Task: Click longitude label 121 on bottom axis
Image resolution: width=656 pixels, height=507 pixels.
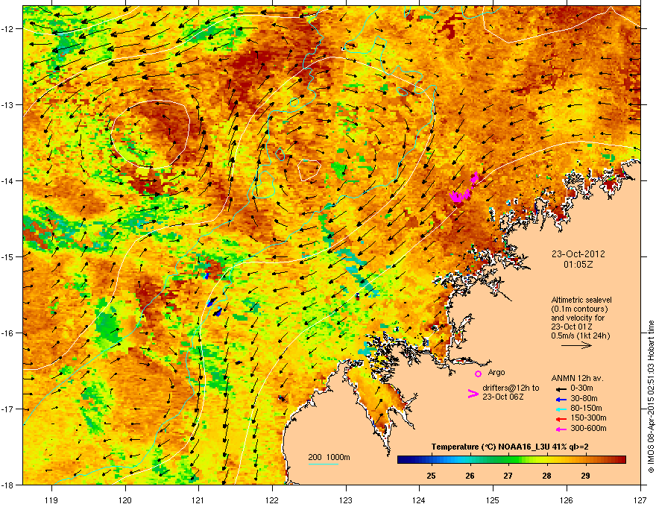Action: click(198, 500)
